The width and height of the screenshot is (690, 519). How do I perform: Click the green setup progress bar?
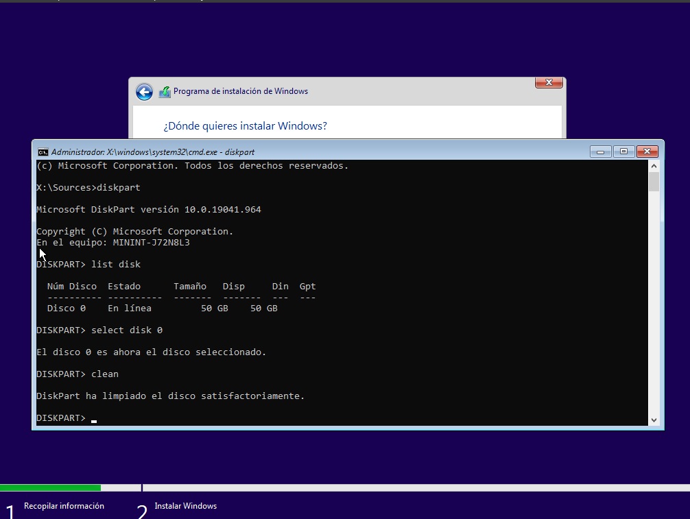click(50, 487)
